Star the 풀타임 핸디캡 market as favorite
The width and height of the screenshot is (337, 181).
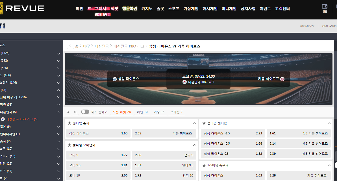[204, 123]
